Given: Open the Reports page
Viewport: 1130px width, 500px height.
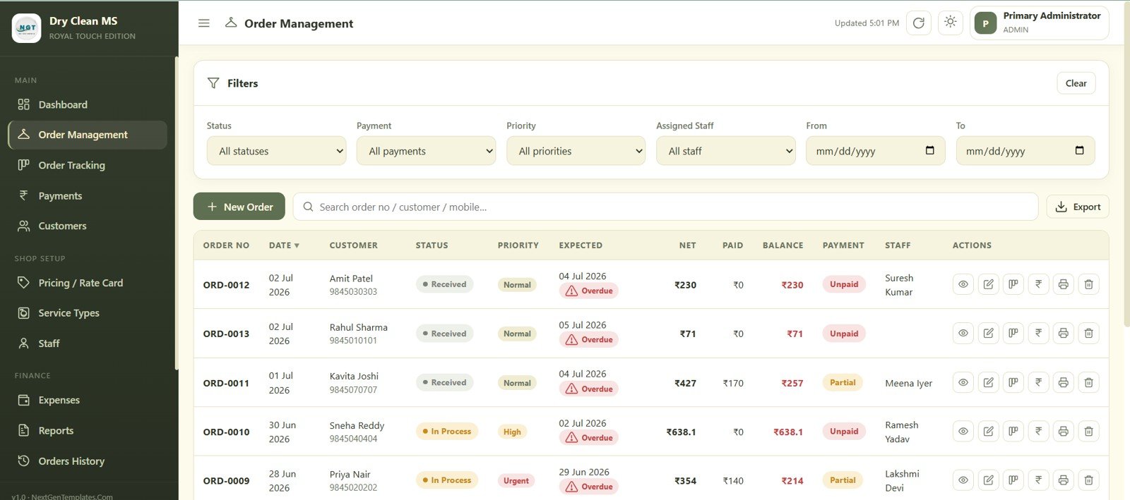Looking at the screenshot, I should tap(88, 431).
